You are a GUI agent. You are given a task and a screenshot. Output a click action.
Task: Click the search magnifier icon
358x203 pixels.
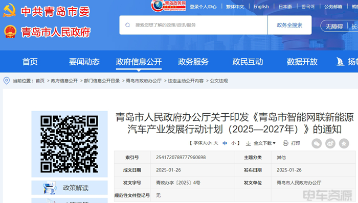[128, 25]
